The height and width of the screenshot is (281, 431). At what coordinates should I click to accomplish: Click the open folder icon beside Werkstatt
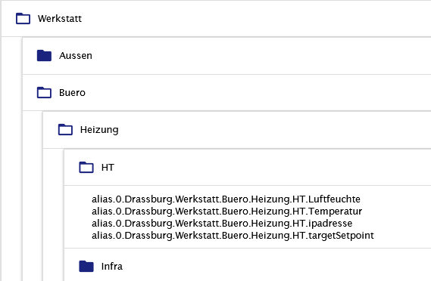tap(23, 19)
